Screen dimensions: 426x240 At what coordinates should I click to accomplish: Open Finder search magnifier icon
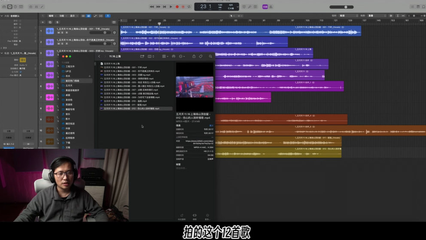click(x=210, y=56)
